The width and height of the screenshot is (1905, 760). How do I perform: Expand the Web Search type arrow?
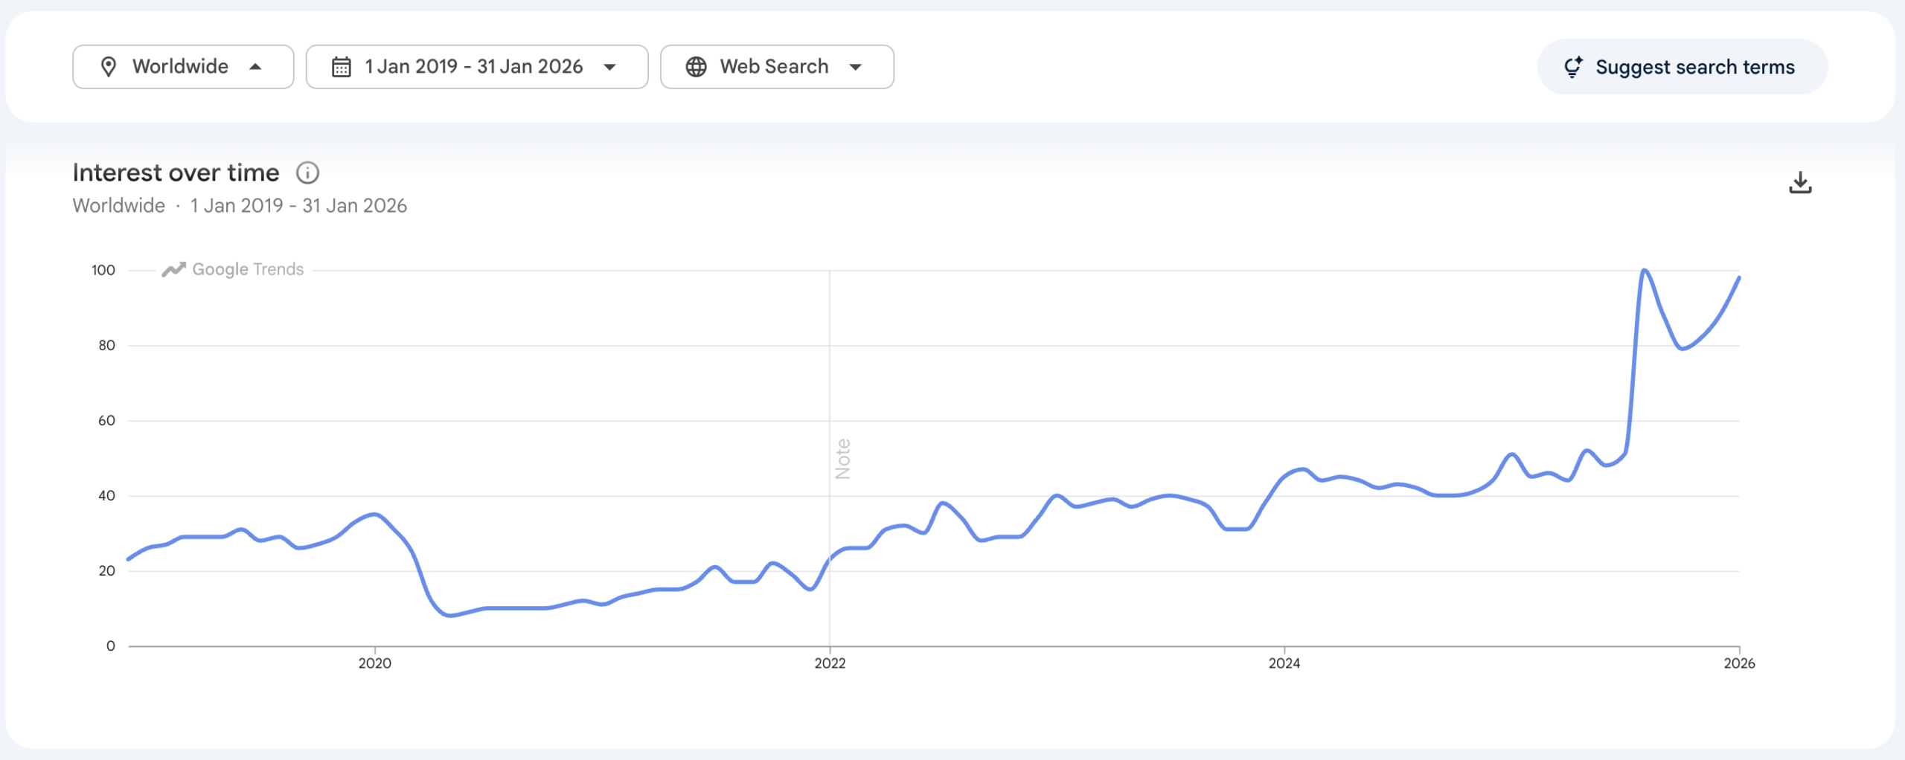tap(856, 67)
